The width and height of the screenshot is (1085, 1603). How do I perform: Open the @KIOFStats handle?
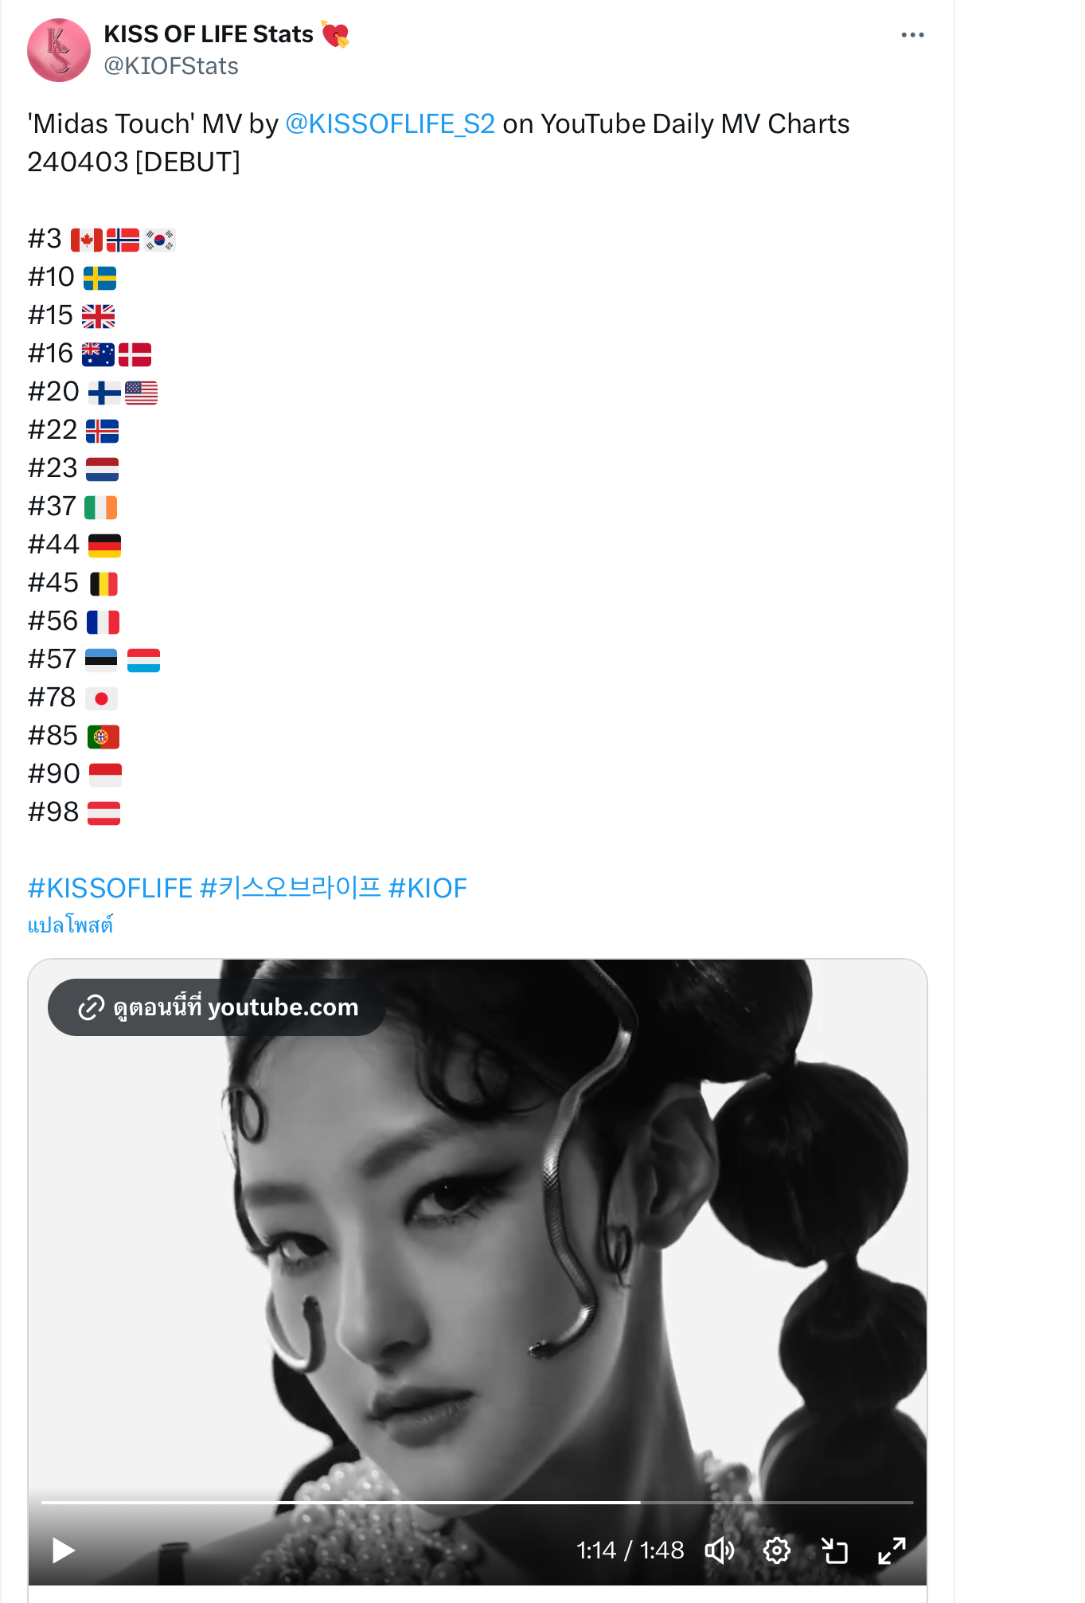[x=171, y=66]
